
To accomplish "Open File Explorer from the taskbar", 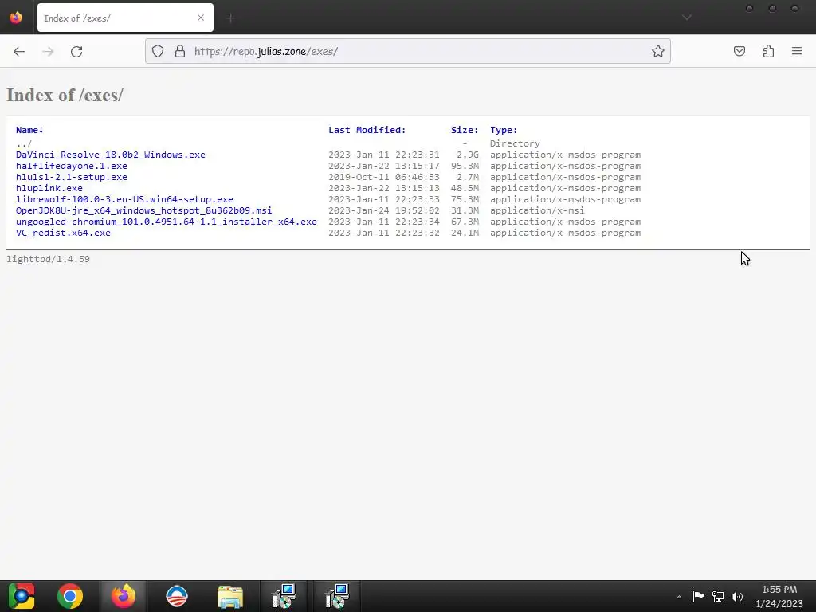I will tap(230, 596).
